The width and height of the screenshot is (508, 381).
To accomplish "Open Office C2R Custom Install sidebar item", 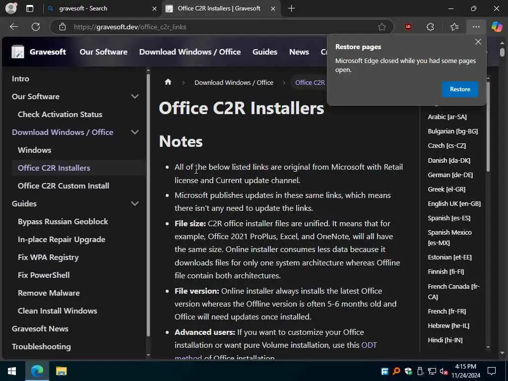I will tap(63, 186).
